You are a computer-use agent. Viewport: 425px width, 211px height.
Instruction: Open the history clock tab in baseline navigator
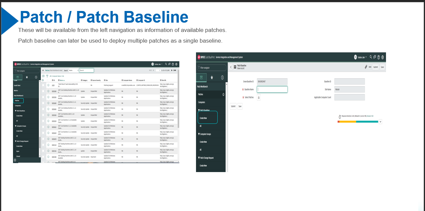(x=222, y=78)
